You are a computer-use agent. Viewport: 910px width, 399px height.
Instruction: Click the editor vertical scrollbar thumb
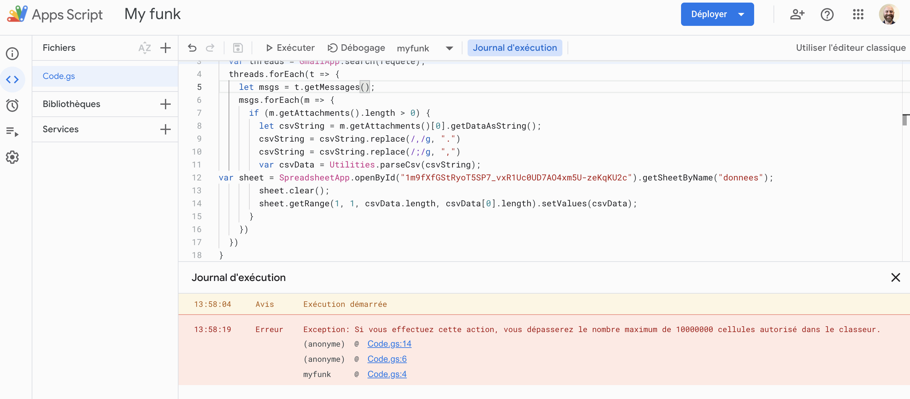pos(905,120)
